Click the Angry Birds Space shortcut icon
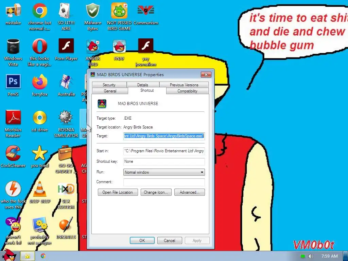 click(102, 104)
